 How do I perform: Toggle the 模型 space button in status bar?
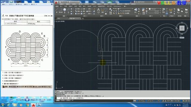coord(135,101)
